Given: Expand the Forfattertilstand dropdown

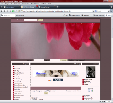Looking at the screenshot, I should pyautogui.click(x=80, y=15).
